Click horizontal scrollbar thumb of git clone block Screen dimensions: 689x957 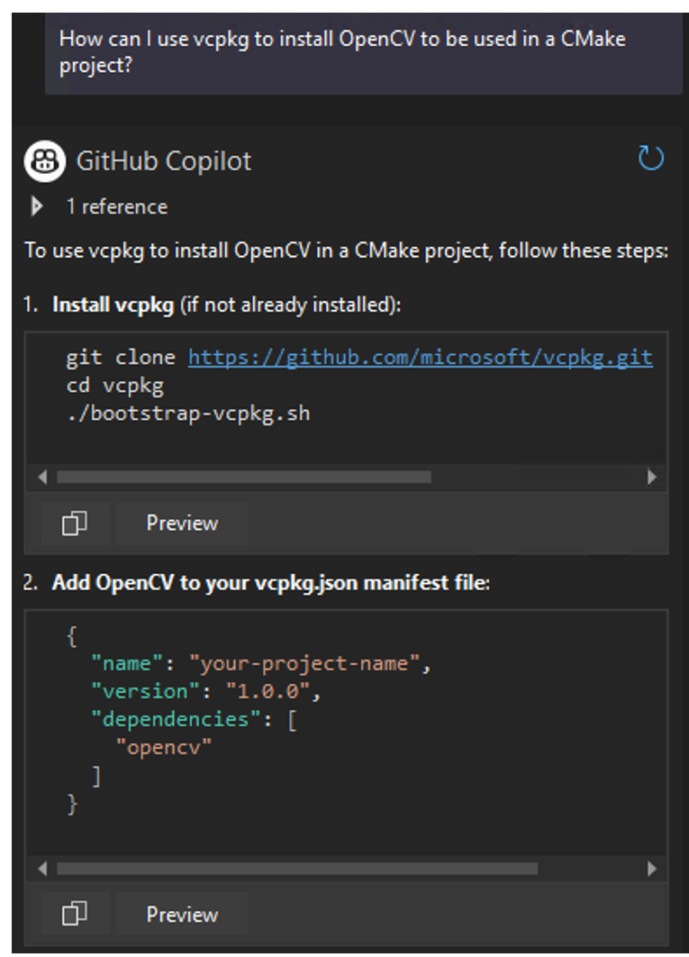tap(243, 477)
